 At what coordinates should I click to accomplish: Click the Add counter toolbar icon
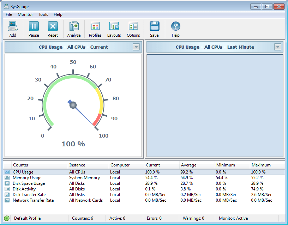click(13, 26)
